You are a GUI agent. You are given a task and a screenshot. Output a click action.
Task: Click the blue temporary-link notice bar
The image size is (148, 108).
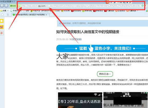[x=103, y=23]
